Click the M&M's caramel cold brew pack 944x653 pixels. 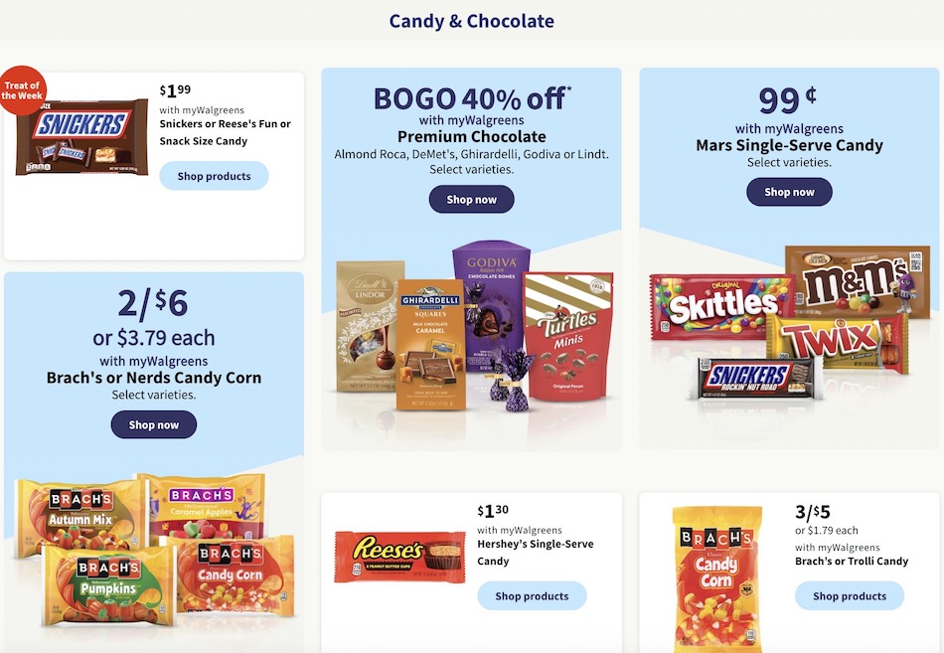pyautogui.click(x=858, y=280)
